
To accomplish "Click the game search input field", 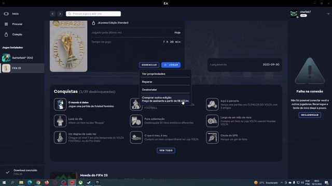I will tap(93, 14).
